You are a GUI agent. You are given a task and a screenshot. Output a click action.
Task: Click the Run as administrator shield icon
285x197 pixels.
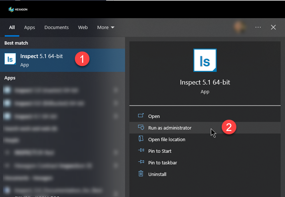(141, 127)
